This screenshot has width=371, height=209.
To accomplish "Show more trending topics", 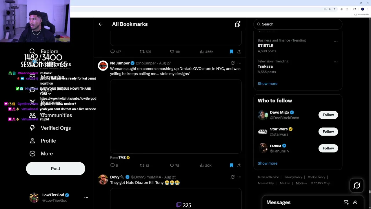I will pos(268,84).
